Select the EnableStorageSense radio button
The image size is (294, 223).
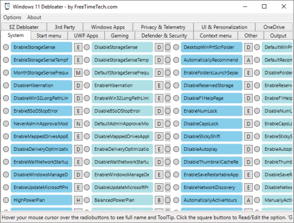tap(6, 47)
